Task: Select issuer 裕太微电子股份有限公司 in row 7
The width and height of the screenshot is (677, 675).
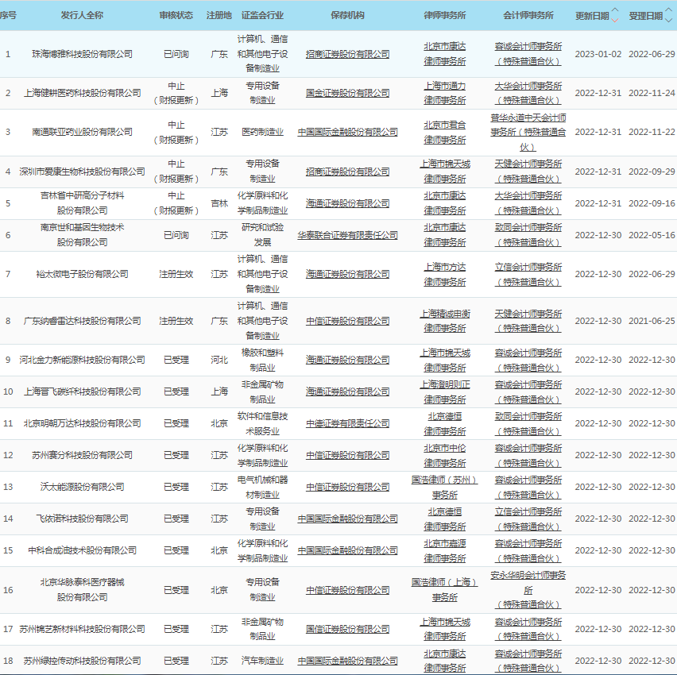Action: (82, 274)
